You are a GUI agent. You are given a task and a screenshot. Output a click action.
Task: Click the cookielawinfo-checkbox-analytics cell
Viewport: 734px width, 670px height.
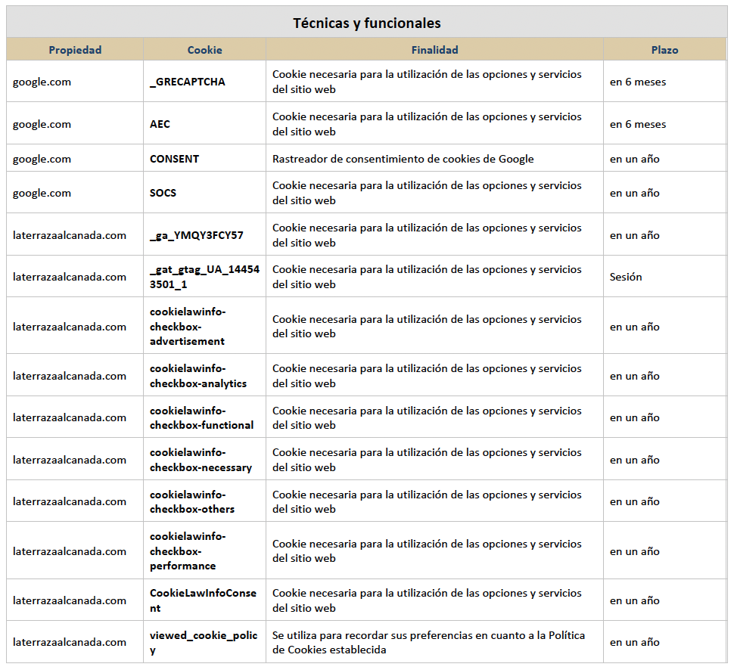click(204, 375)
